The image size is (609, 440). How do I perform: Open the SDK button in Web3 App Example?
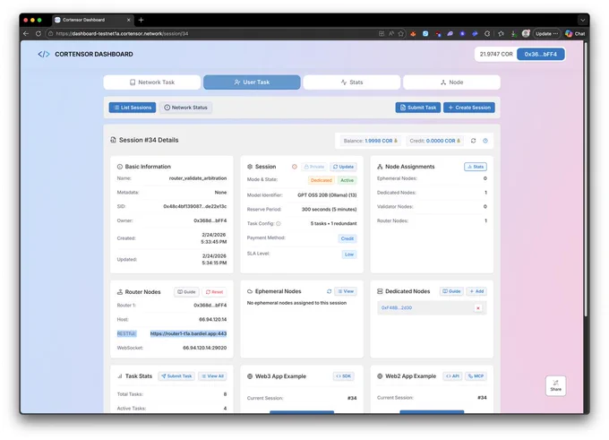343,376
